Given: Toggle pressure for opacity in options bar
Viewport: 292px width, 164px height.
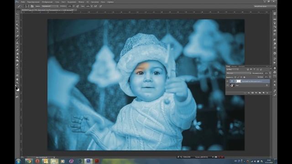Looking at the screenshot, I should tap(78, 6).
